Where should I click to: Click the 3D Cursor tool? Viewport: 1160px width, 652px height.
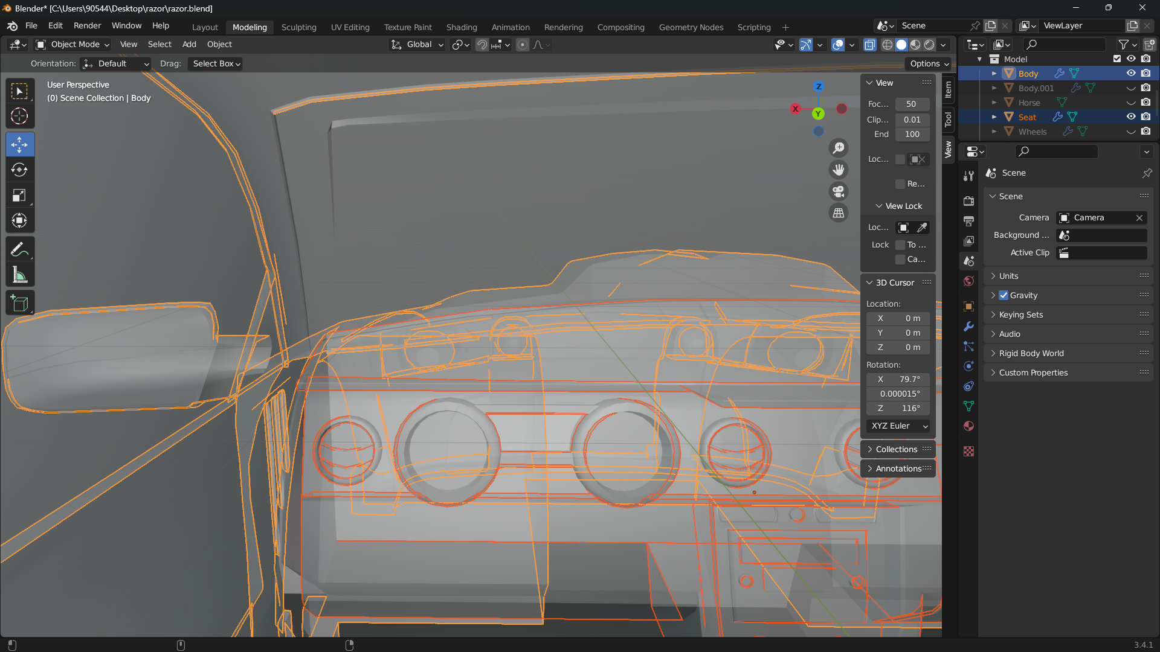point(19,116)
